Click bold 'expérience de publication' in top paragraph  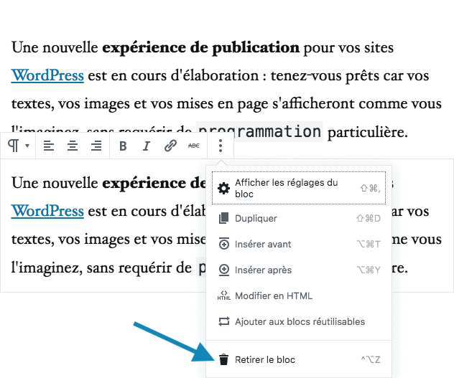pos(200,48)
